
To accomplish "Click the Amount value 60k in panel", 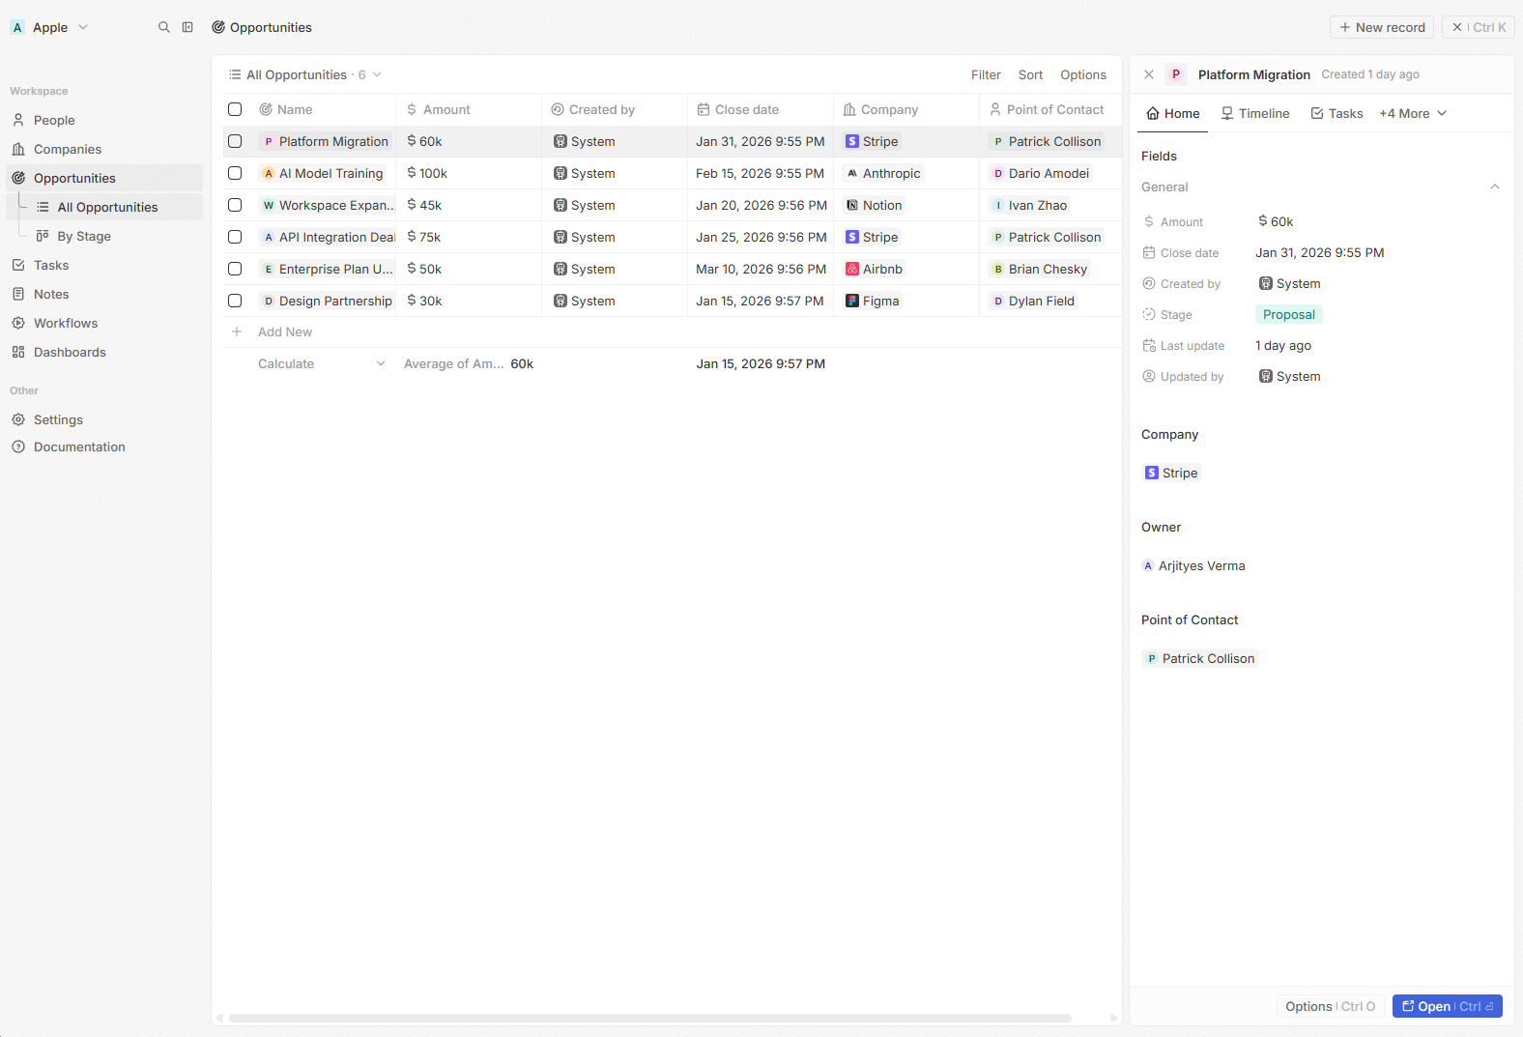I will click(x=1276, y=221).
